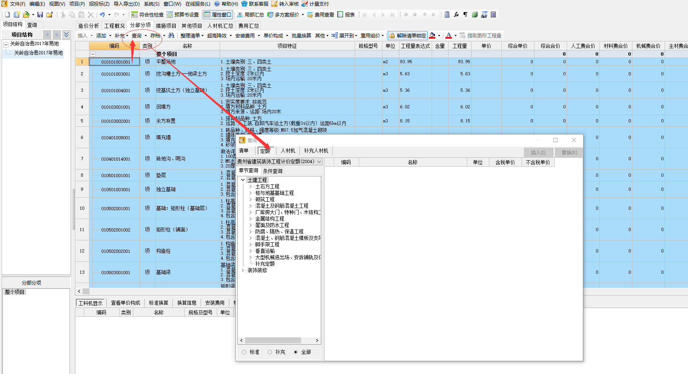Open the 贵州省建筑装饰工程计价定额(2004) dropdown
Viewport: 688px width, 374px height.
[319, 161]
